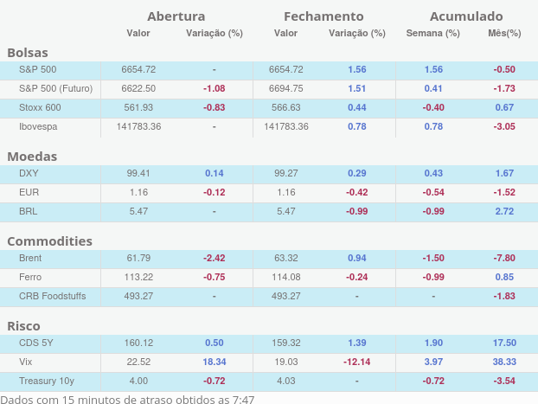Select the CDS 5Y row label
The width and height of the screenshot is (538, 404).
click(35, 343)
